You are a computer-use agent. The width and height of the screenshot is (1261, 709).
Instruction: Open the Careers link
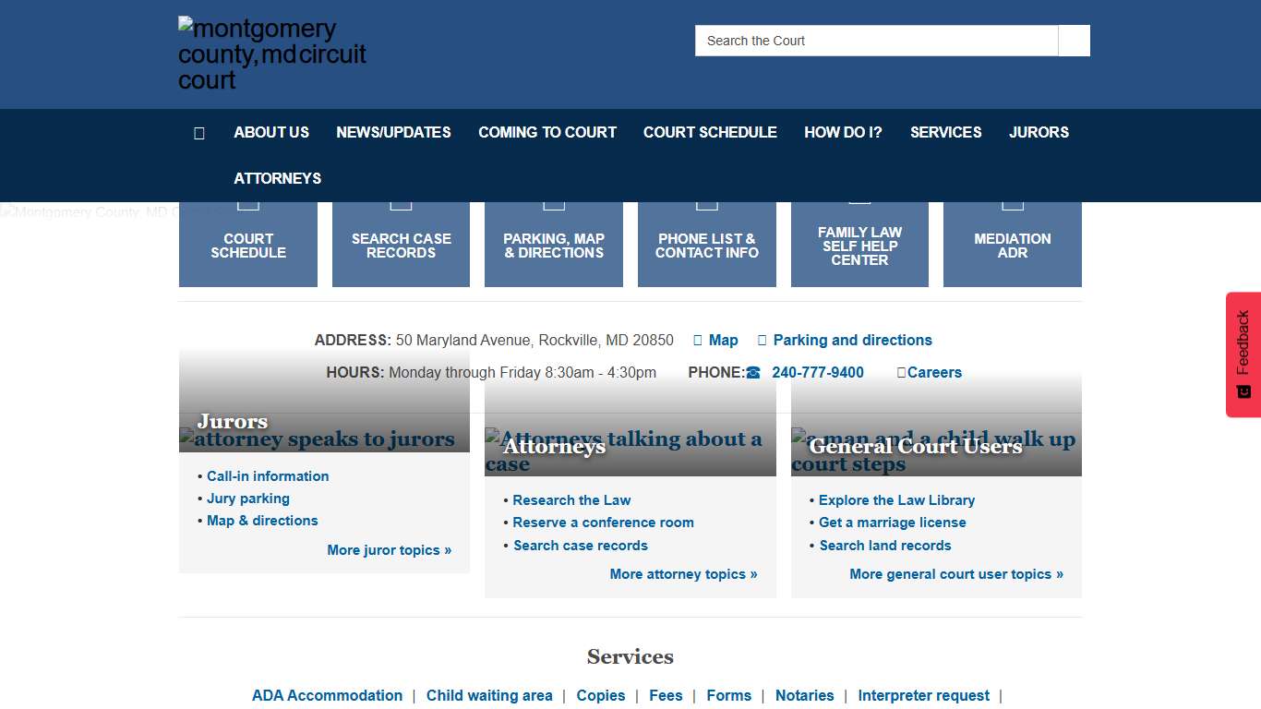[933, 373]
